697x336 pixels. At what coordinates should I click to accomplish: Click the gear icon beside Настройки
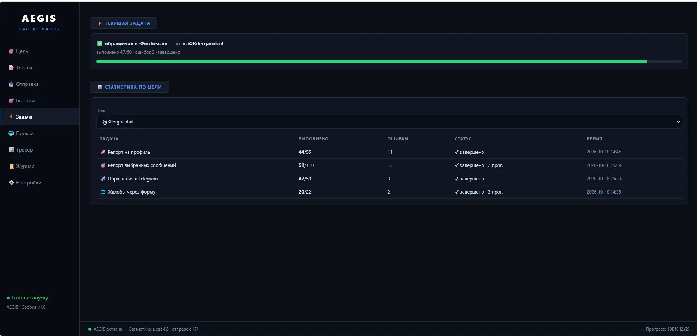point(11,183)
